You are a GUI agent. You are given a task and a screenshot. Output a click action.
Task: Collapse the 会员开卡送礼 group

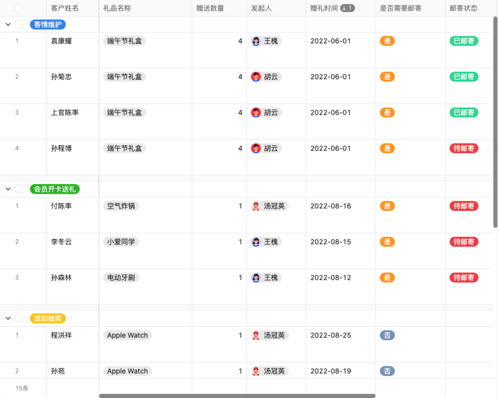point(7,189)
